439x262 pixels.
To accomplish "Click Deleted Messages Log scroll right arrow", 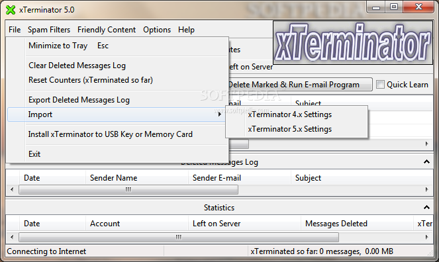I will (426, 190).
